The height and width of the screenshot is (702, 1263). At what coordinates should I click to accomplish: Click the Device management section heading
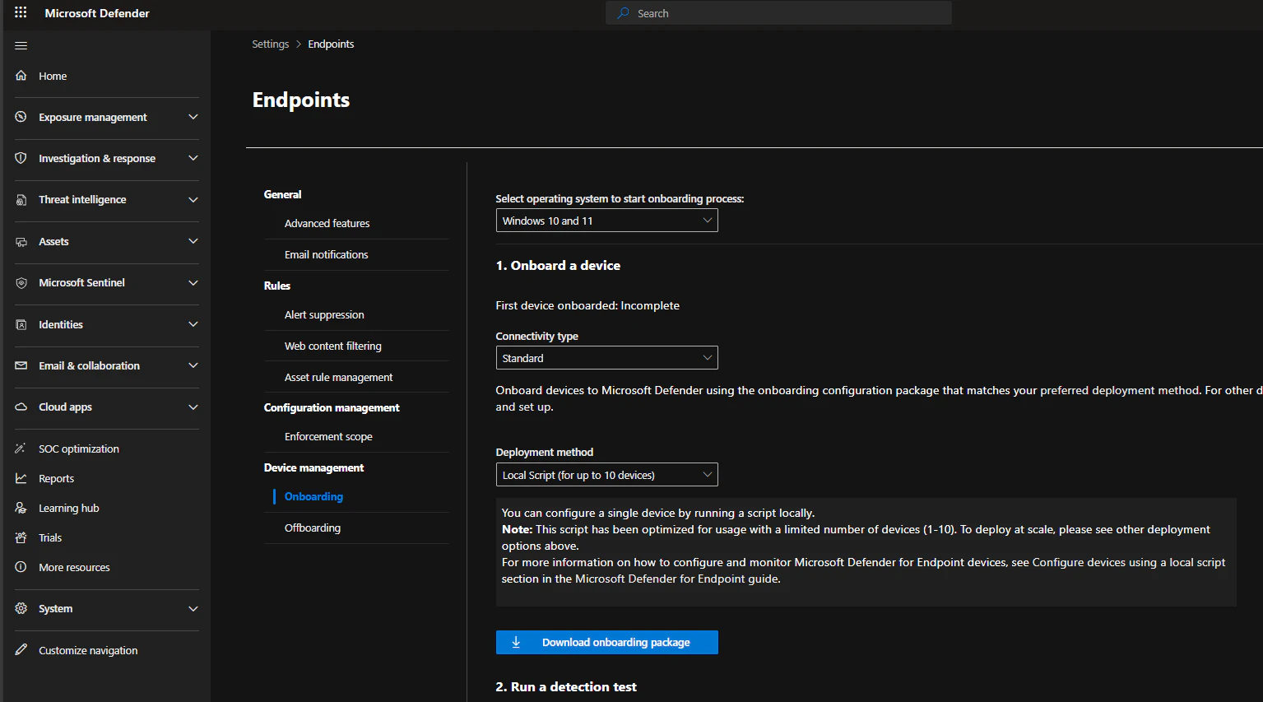[x=313, y=467]
